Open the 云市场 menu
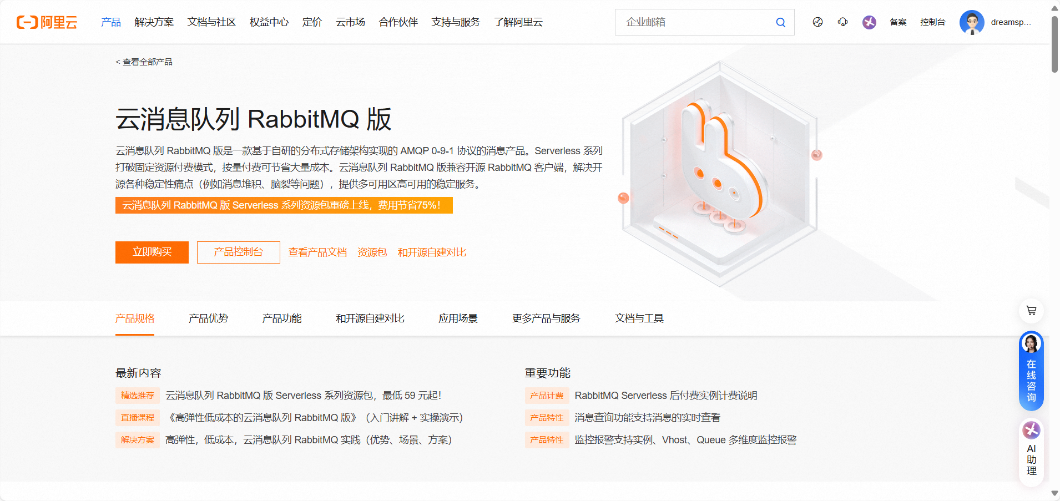The height and width of the screenshot is (501, 1060). tap(350, 22)
